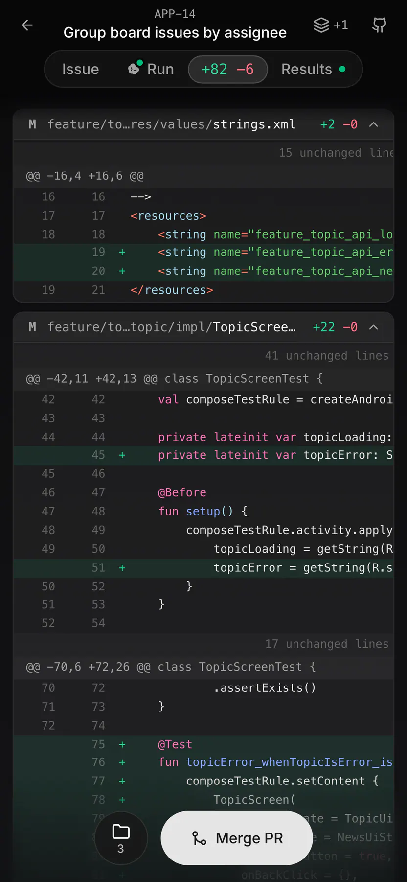
Task: Click the APP-14 issue identifier
Action: (x=175, y=14)
